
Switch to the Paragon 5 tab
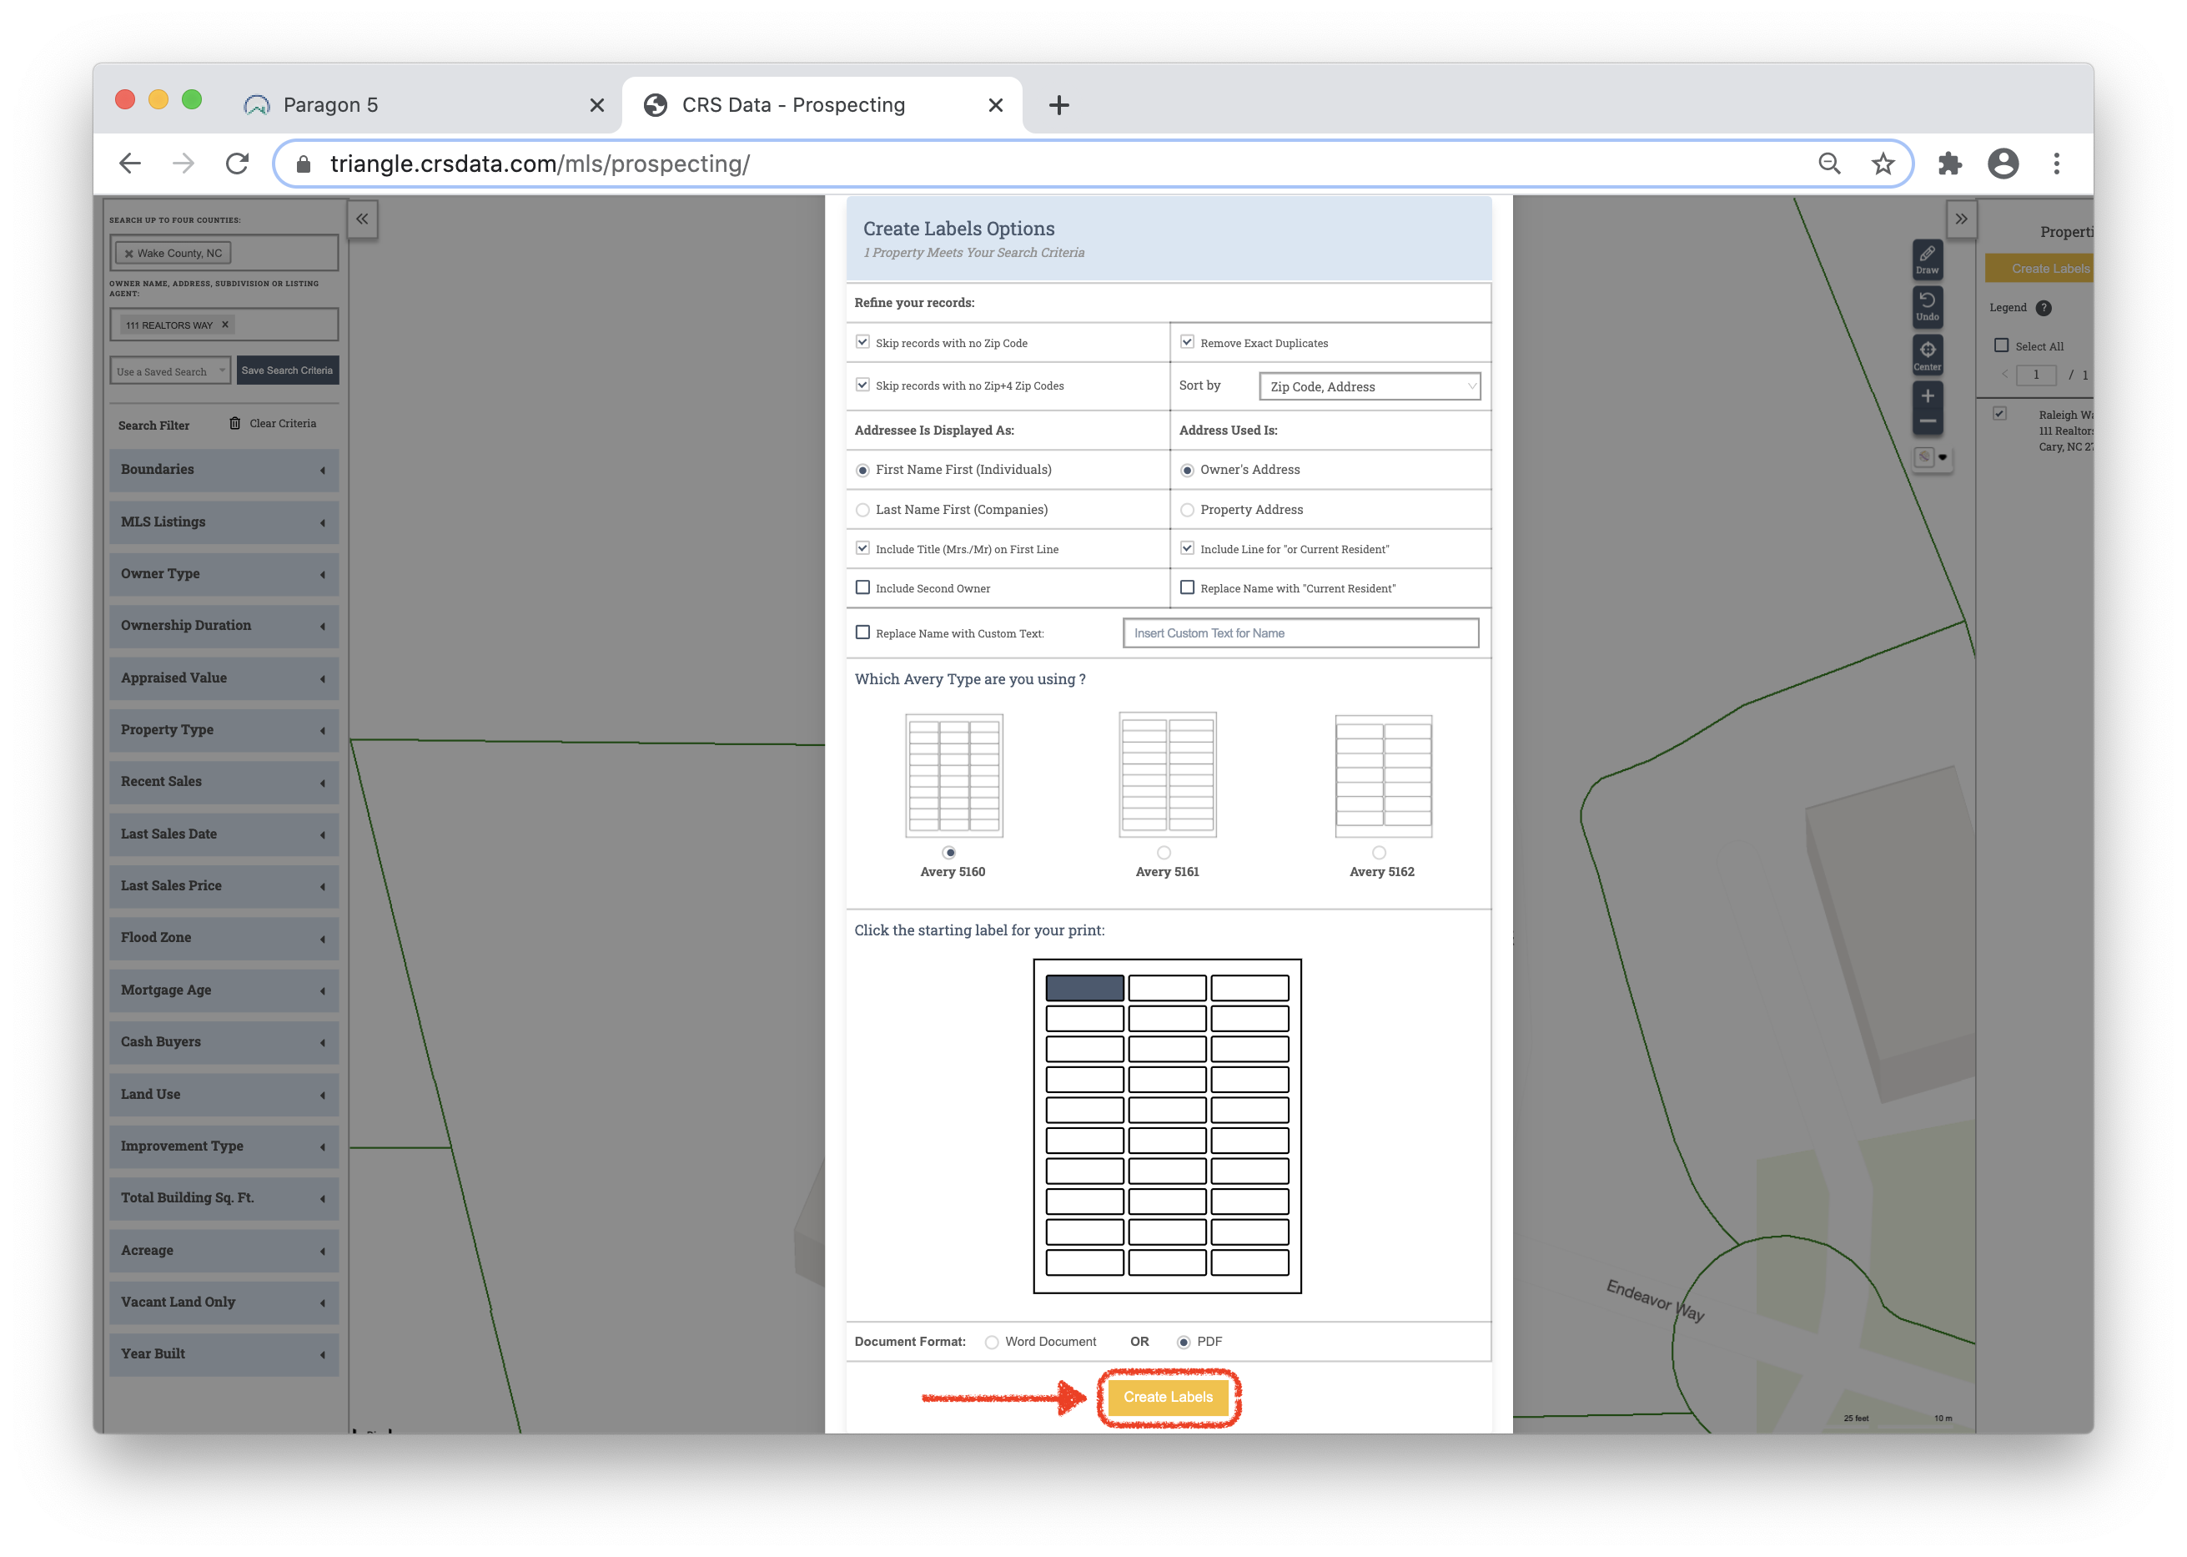click(422, 105)
